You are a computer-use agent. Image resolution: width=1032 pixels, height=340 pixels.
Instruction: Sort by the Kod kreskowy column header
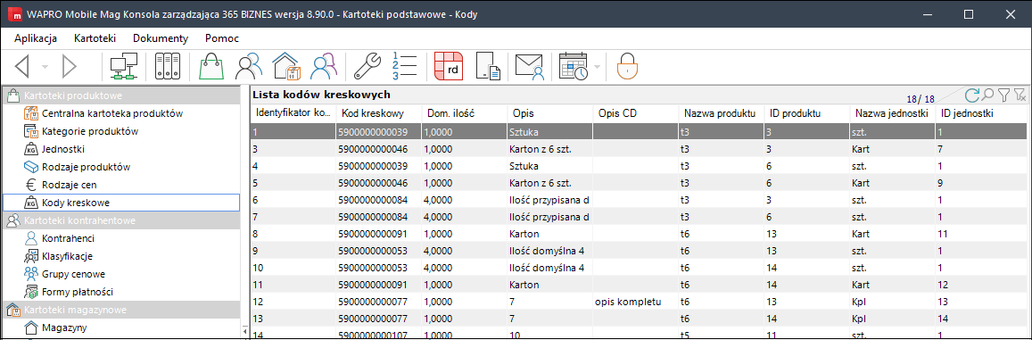tap(378, 113)
